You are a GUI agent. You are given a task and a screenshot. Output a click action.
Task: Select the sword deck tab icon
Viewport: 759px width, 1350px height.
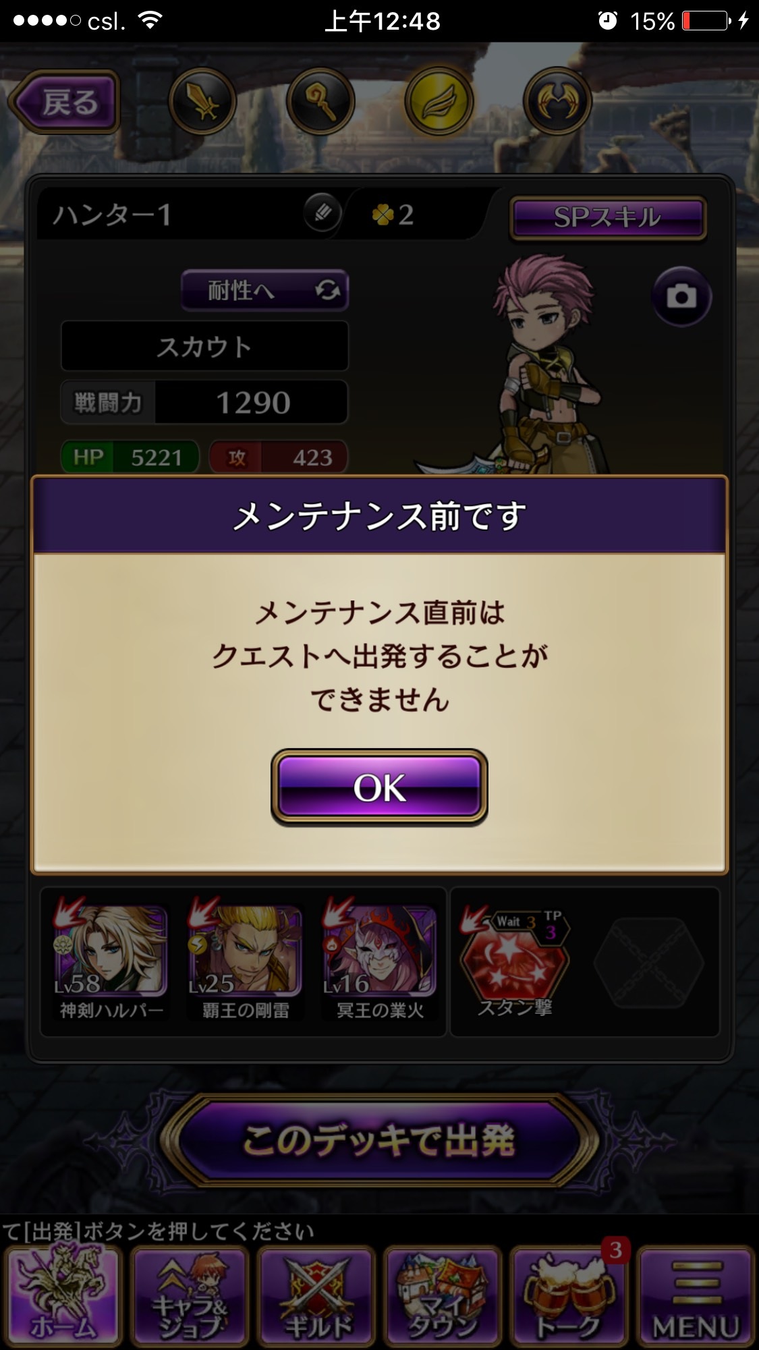(x=202, y=102)
